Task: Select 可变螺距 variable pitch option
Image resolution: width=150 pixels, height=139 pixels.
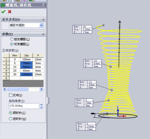Action: pyautogui.click(x=12, y=44)
